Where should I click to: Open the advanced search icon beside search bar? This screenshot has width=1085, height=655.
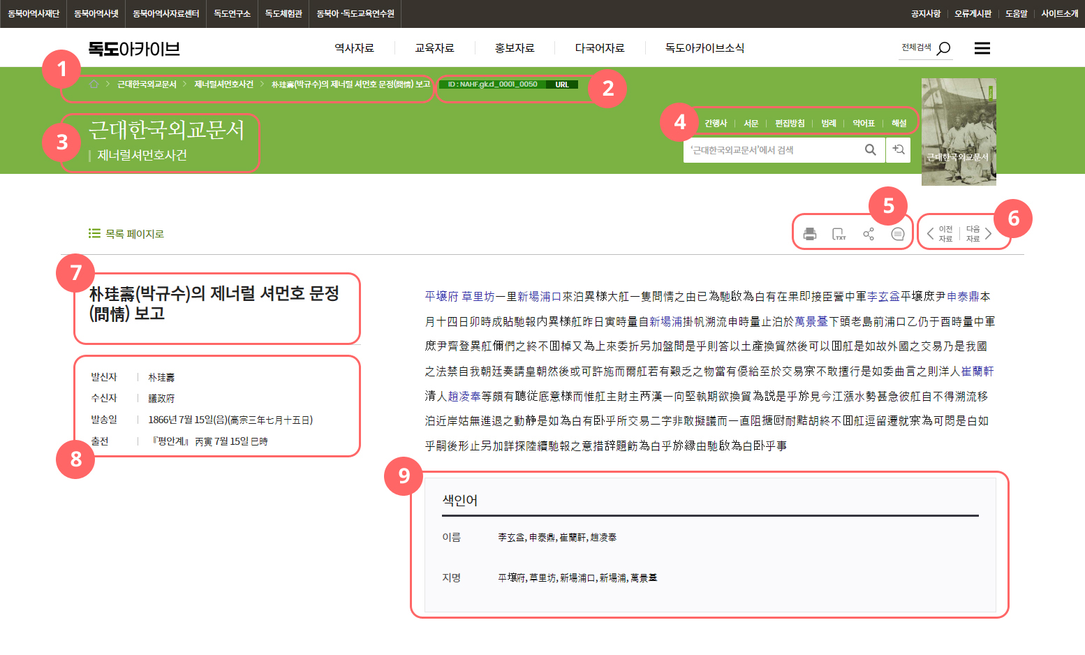pos(899,149)
